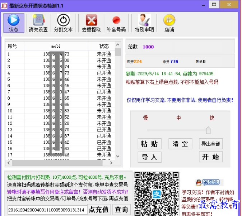The width and height of the screenshot is (242, 216).
Task: Click horizontal scrollbar left arrow
Action: pyautogui.click(x=9, y=163)
